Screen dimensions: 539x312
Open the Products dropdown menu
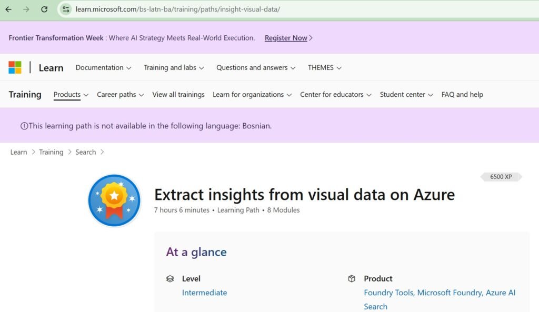(71, 95)
